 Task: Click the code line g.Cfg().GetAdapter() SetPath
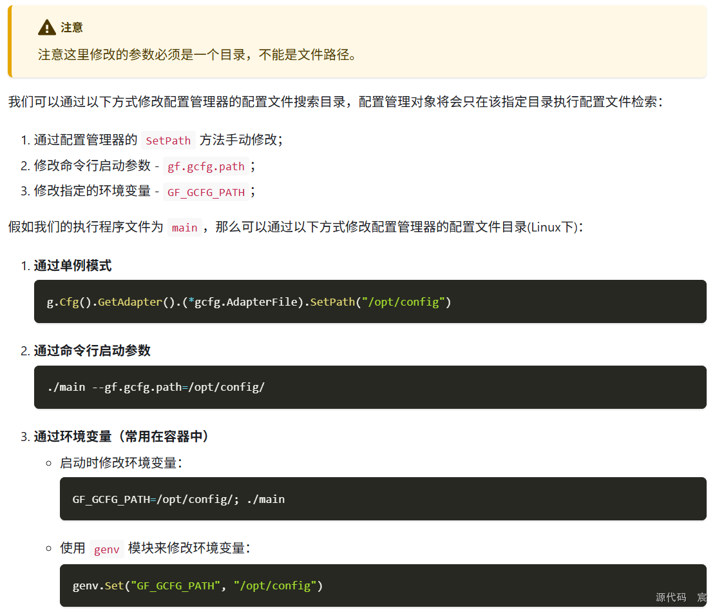coord(249,302)
